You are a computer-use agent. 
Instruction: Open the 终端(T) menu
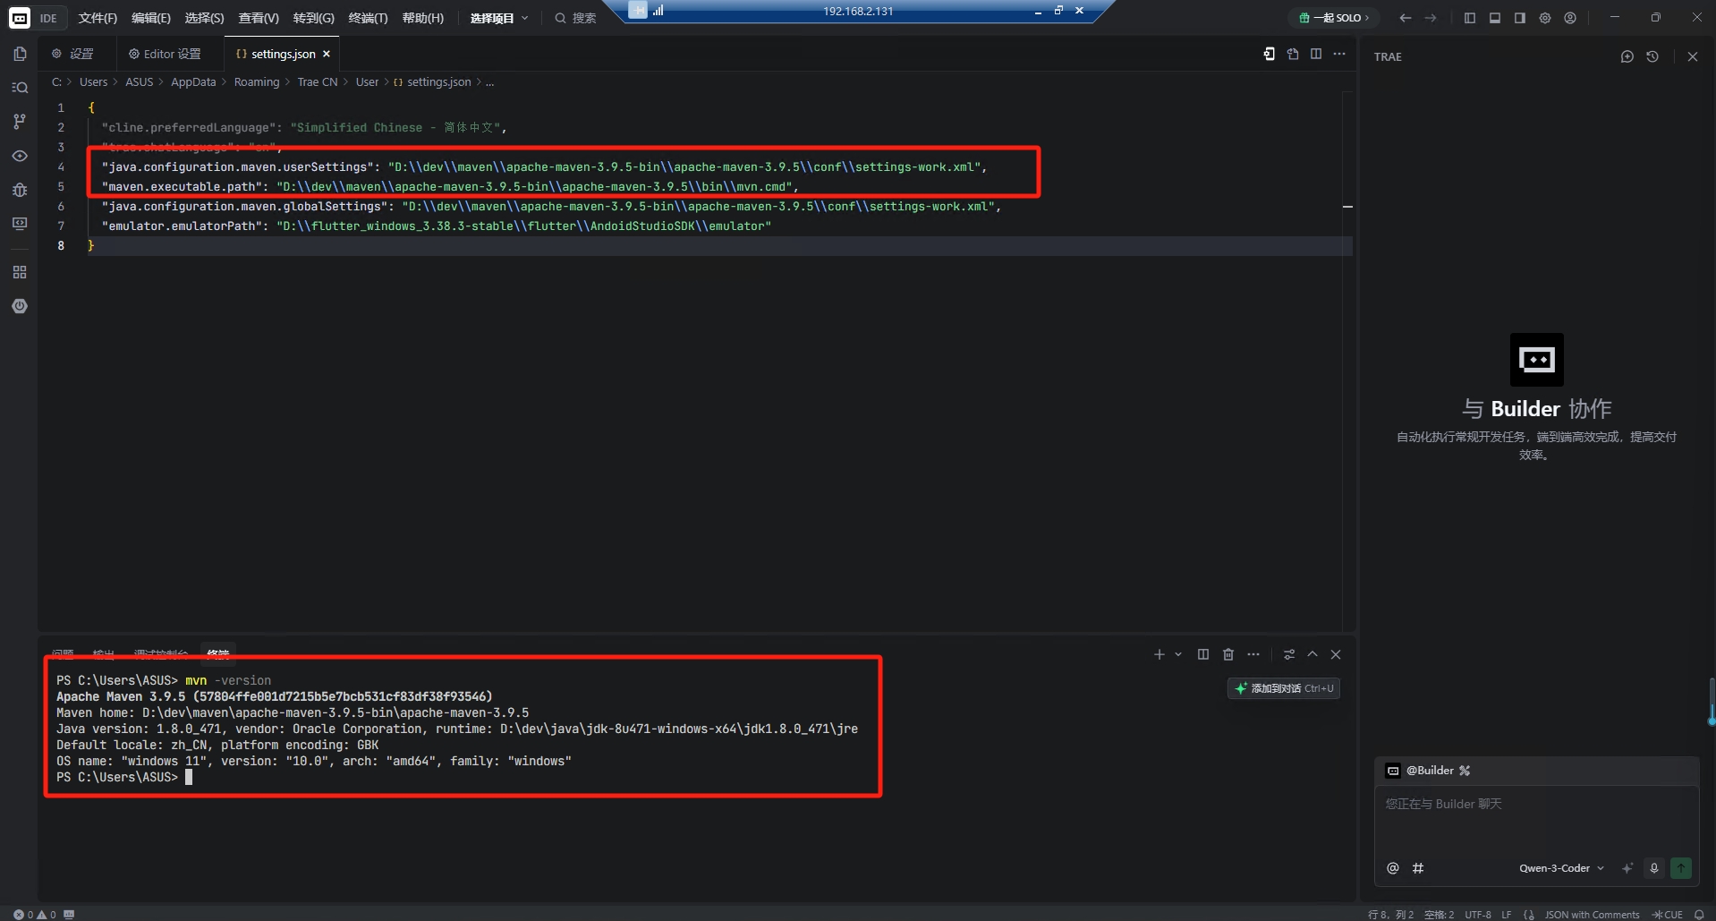coord(368,18)
